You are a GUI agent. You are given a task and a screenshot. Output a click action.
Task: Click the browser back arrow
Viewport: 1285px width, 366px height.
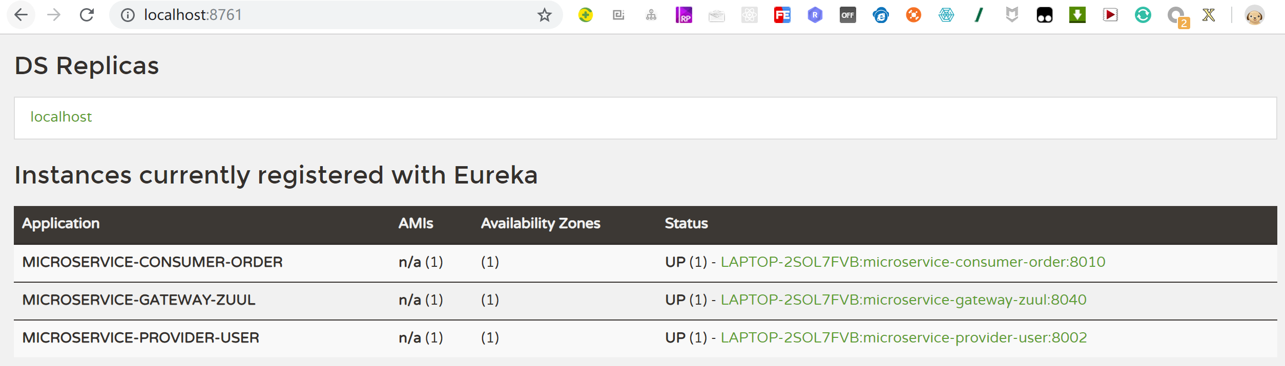coord(21,15)
